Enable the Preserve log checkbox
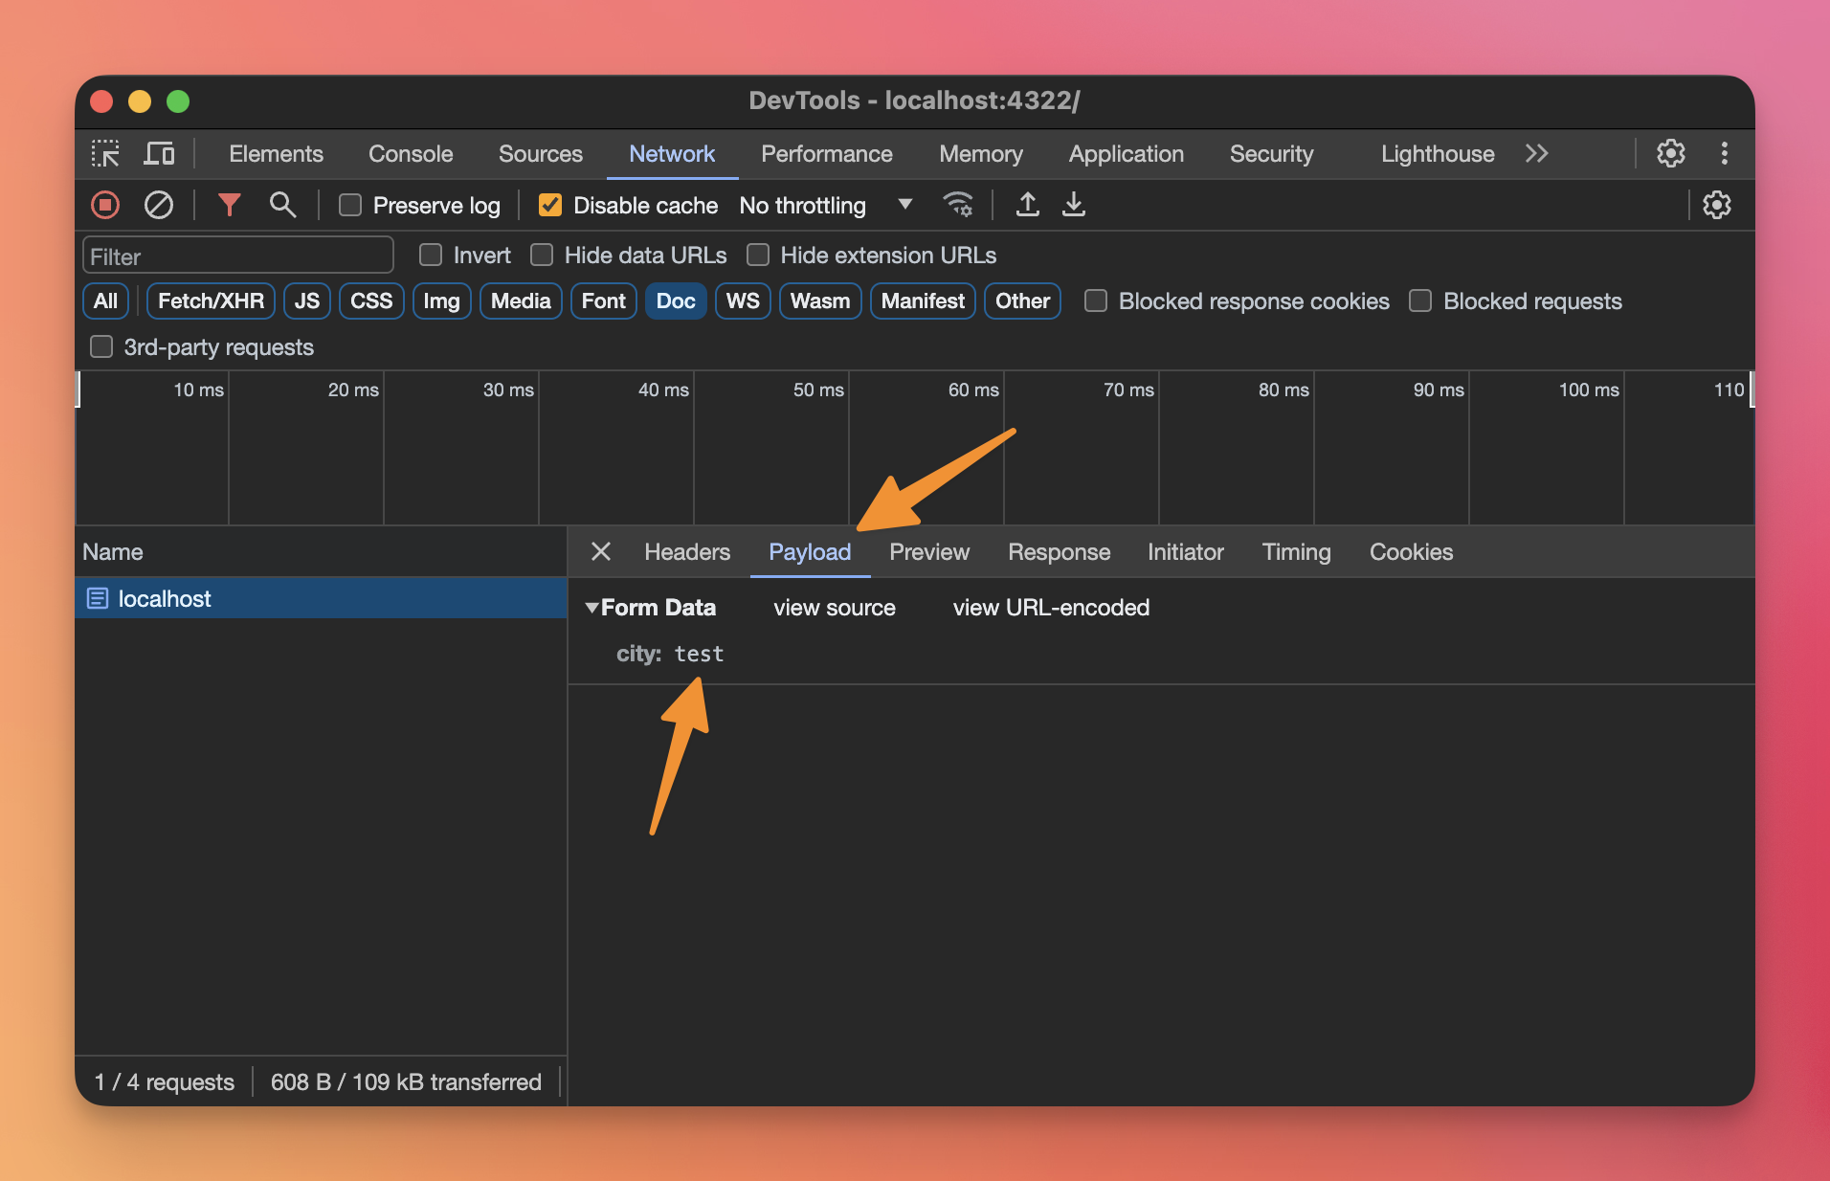The width and height of the screenshot is (1830, 1181). tap(350, 206)
